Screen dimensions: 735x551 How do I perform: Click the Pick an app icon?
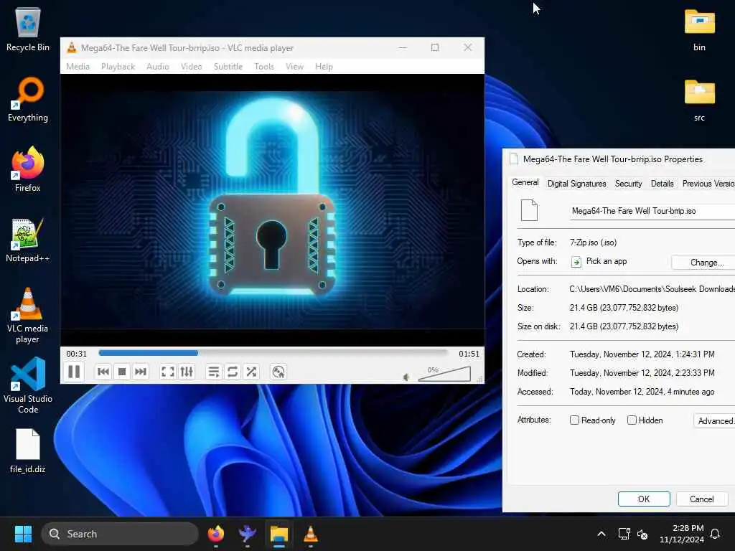click(x=576, y=262)
